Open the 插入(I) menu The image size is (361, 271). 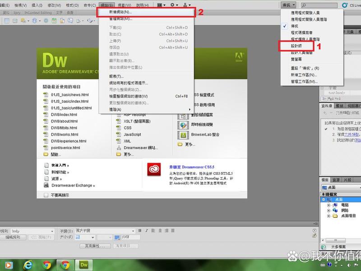coord(37,5)
